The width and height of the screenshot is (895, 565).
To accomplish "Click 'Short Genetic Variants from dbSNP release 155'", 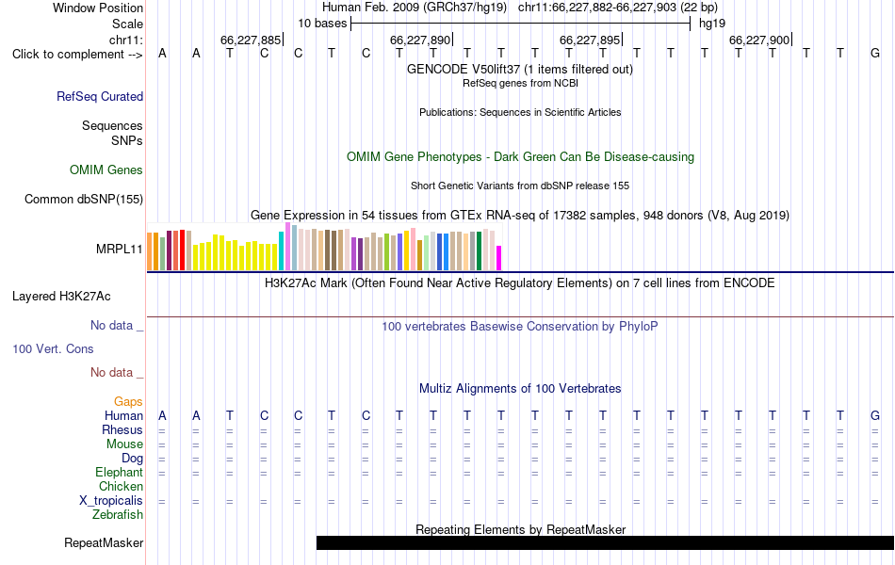I will [x=520, y=186].
